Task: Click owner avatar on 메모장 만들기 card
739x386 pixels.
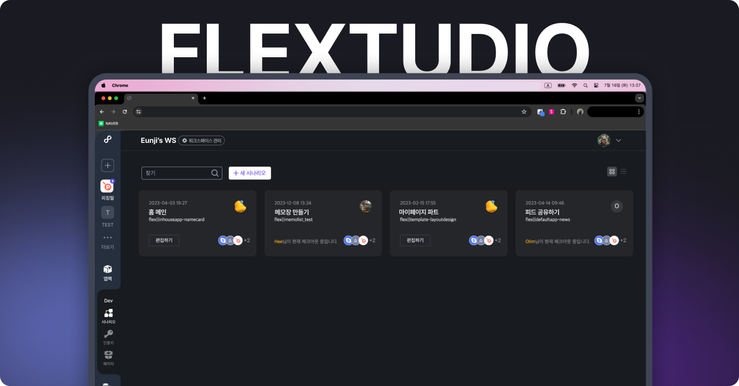Action: (x=365, y=206)
